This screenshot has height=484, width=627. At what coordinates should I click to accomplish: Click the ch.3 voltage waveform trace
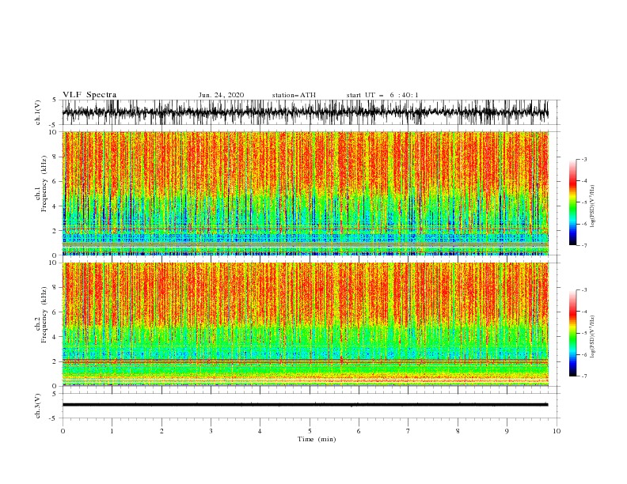click(x=305, y=405)
